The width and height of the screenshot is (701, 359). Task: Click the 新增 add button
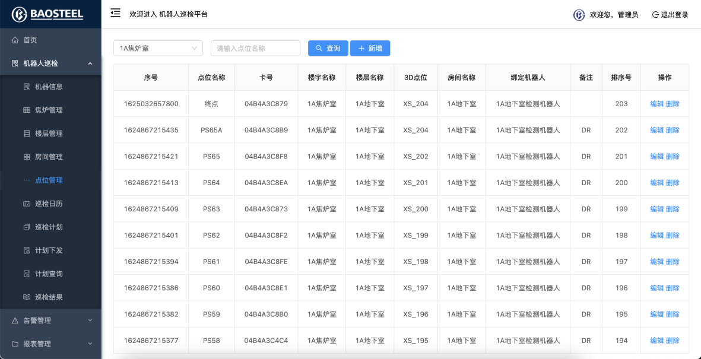(370, 48)
